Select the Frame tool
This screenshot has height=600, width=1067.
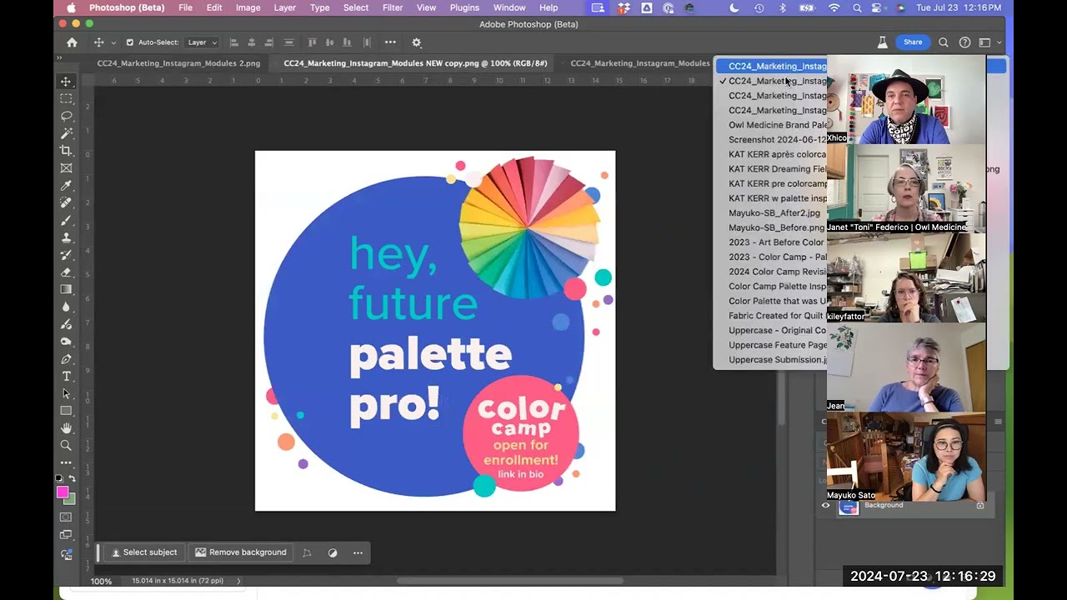click(x=66, y=168)
